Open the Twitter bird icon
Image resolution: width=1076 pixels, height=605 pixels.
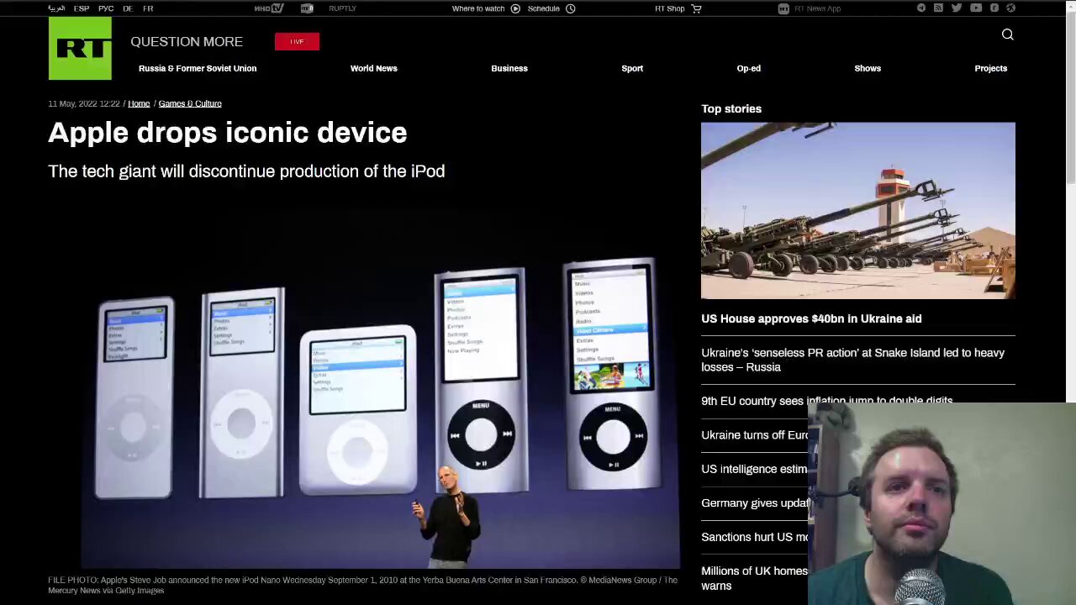[957, 8]
